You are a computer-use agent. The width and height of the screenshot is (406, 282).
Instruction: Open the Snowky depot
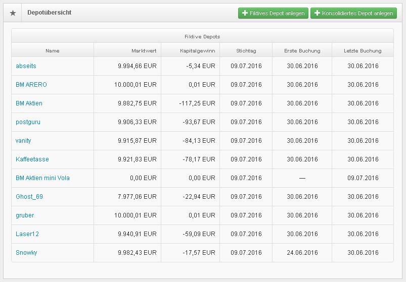point(26,253)
